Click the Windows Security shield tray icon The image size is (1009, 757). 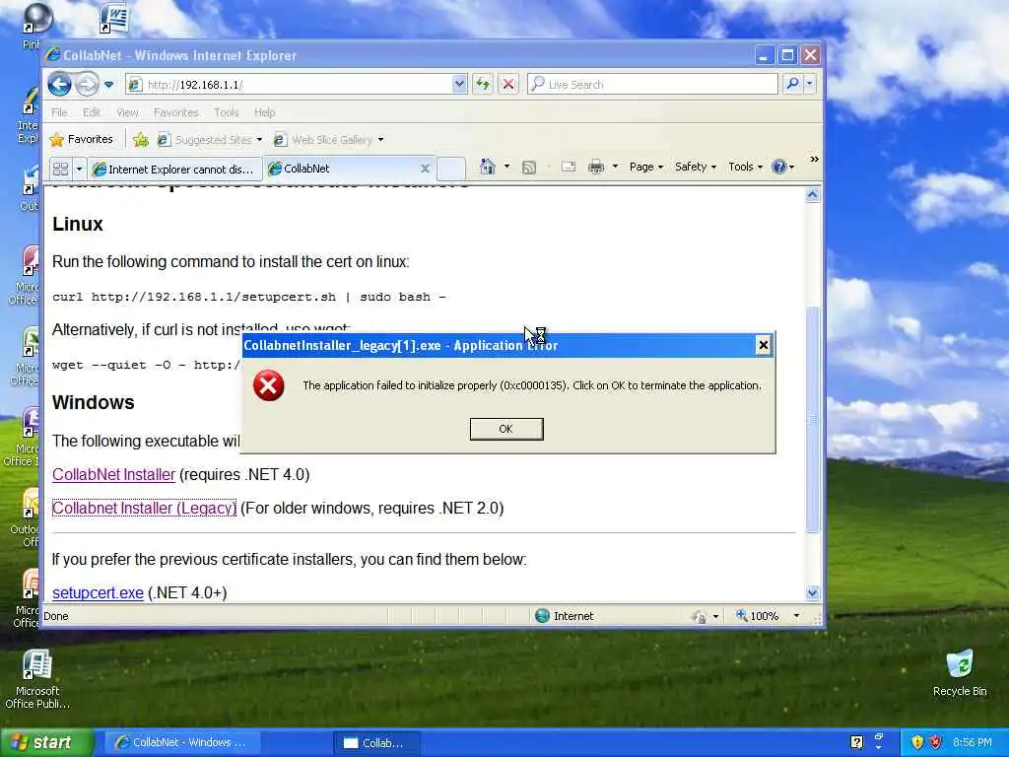pos(917,742)
